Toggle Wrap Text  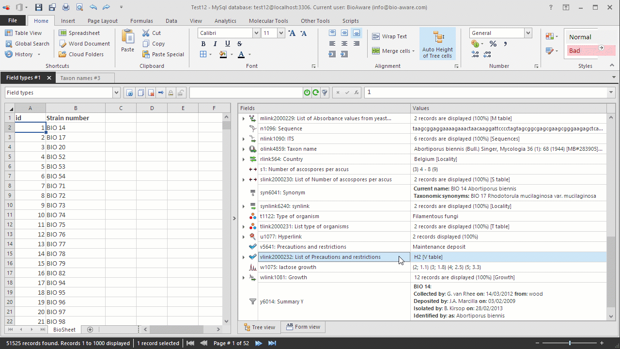389,36
